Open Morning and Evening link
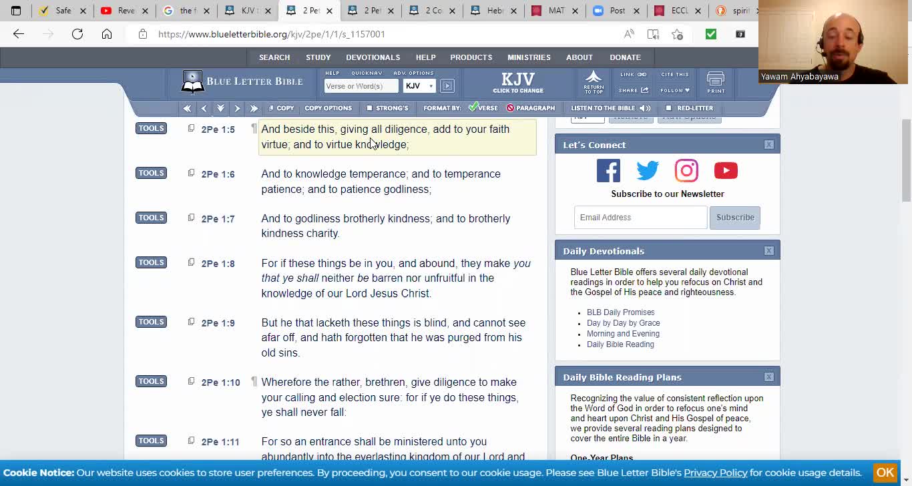The image size is (912, 486). (x=623, y=334)
